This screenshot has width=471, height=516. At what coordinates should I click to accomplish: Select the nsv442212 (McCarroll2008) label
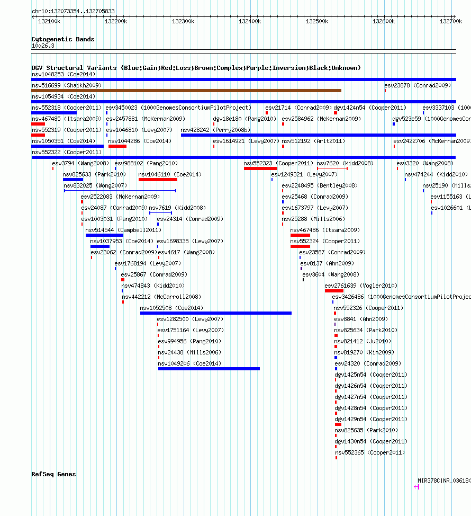point(161,297)
